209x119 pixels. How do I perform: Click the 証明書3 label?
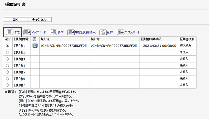pos(20,59)
